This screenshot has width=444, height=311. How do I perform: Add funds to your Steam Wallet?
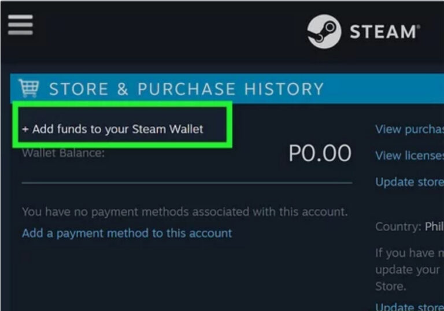point(113,129)
